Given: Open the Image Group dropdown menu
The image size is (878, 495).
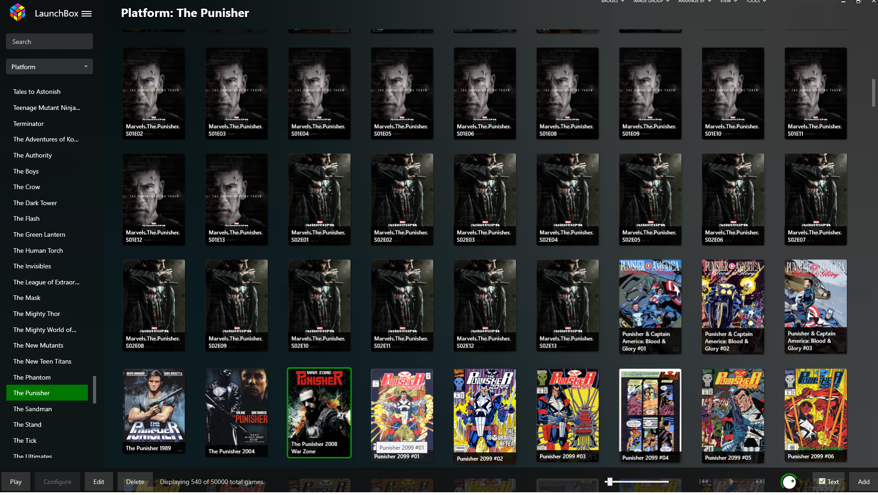Looking at the screenshot, I should (651, 1).
